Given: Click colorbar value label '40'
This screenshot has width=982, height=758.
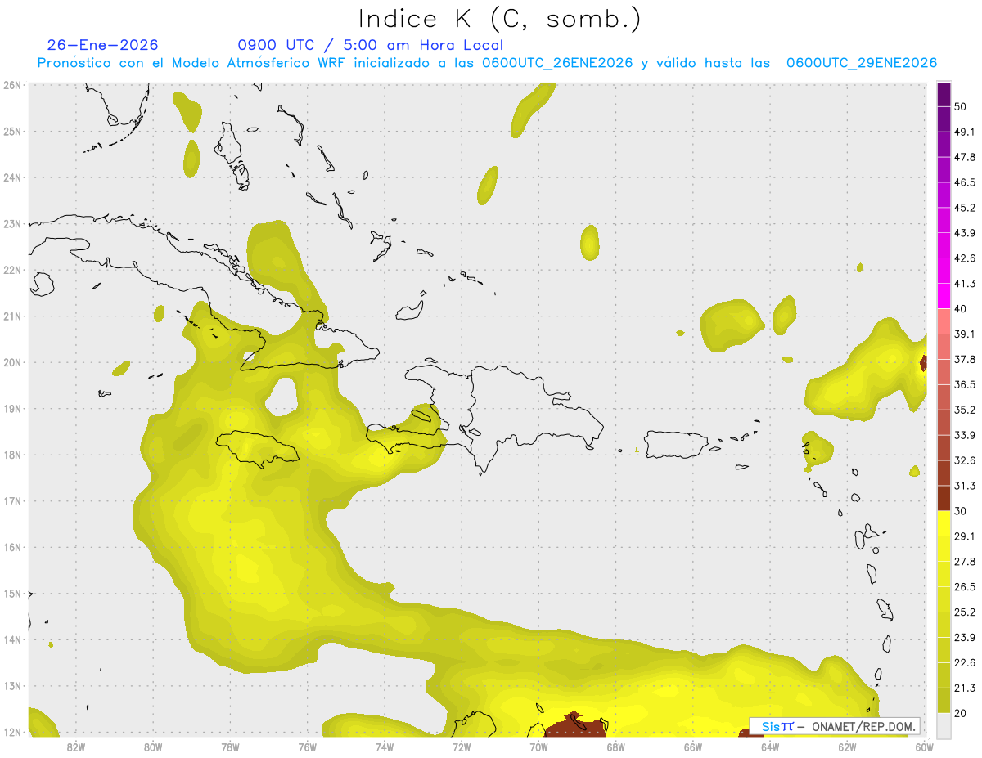Looking at the screenshot, I should click(961, 309).
